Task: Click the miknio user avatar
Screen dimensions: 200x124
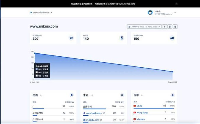Action: 150,12
